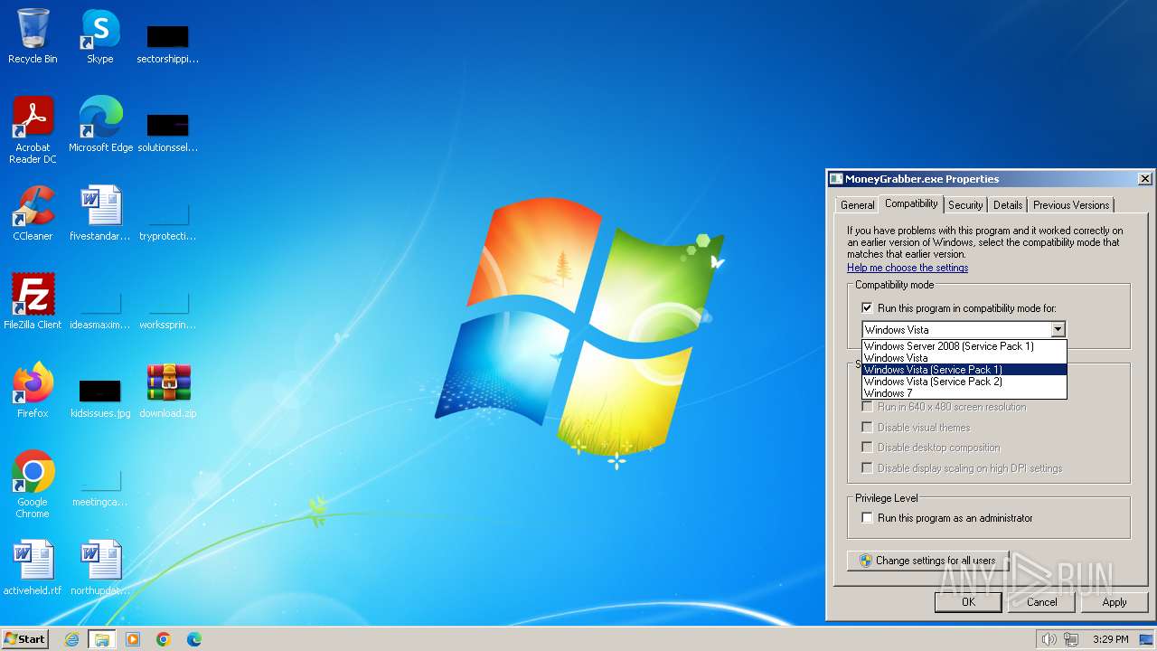Screen dimensions: 1157x651
Task: Select the sectorshippi desktop file
Action: [168, 43]
